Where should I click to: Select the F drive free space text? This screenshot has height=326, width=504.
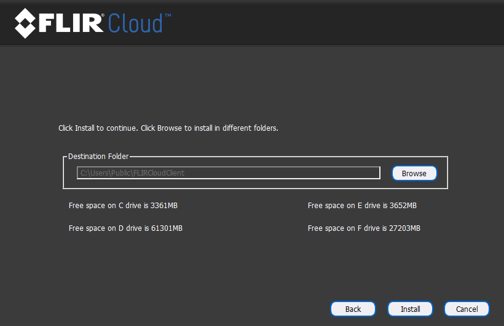(x=364, y=228)
